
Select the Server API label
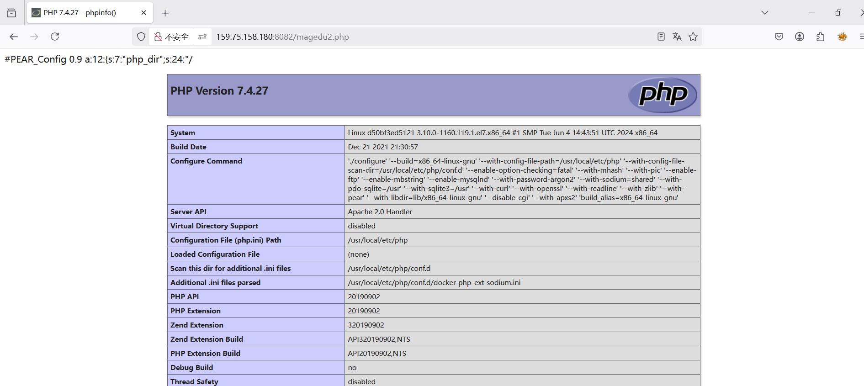pos(188,212)
